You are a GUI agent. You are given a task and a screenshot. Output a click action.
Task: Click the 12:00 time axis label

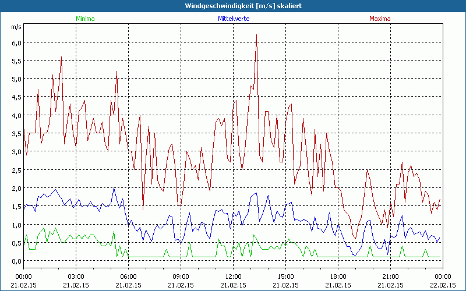click(233, 276)
